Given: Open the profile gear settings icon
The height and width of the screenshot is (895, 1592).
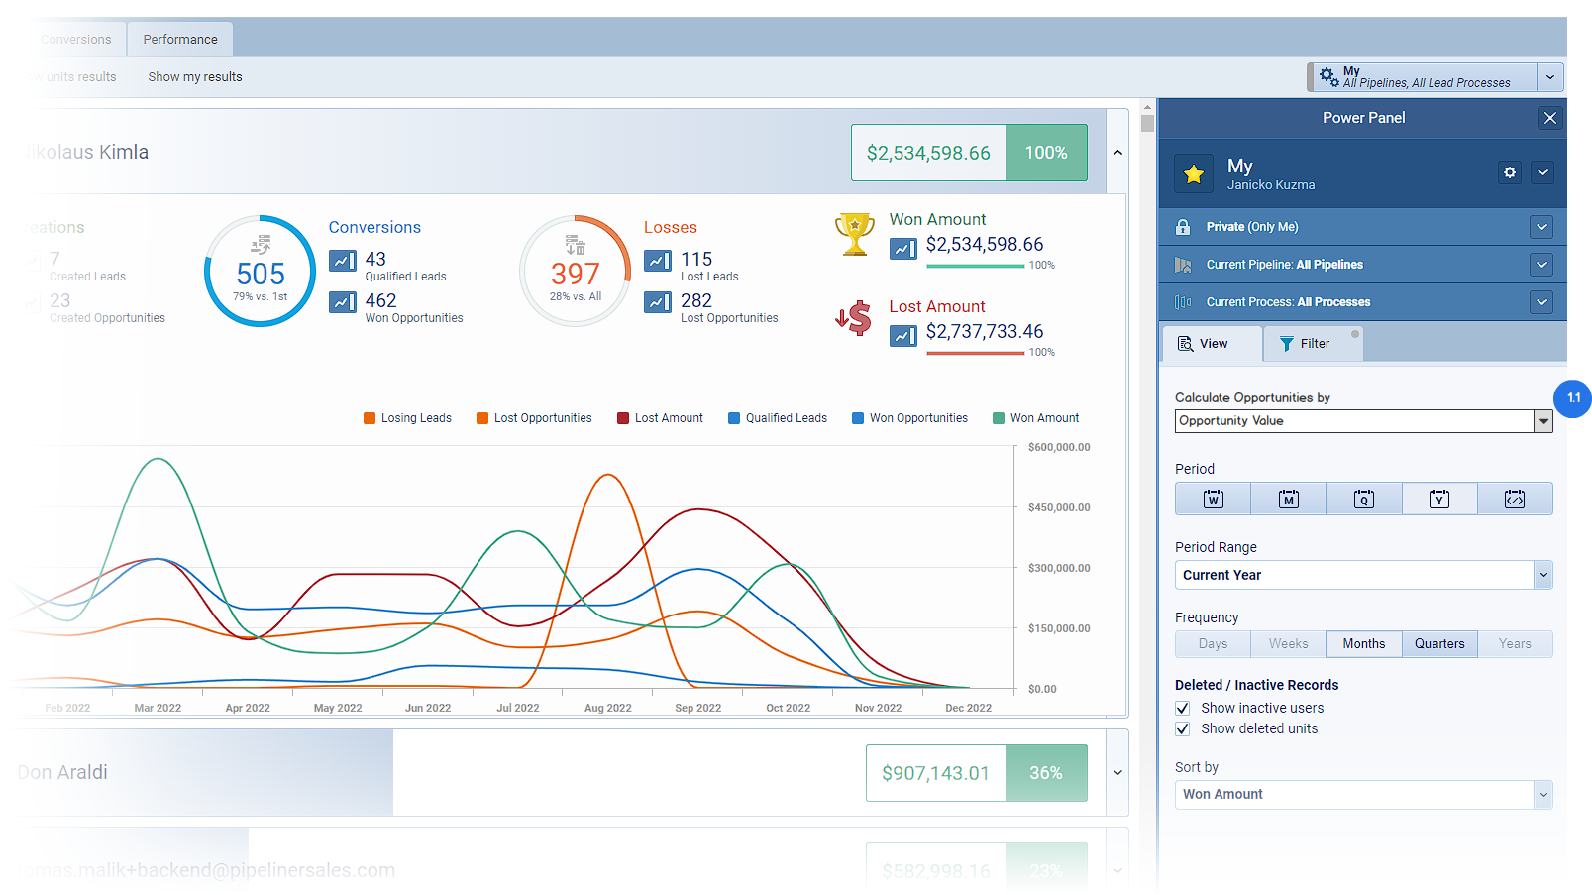Looking at the screenshot, I should click(x=1509, y=172).
